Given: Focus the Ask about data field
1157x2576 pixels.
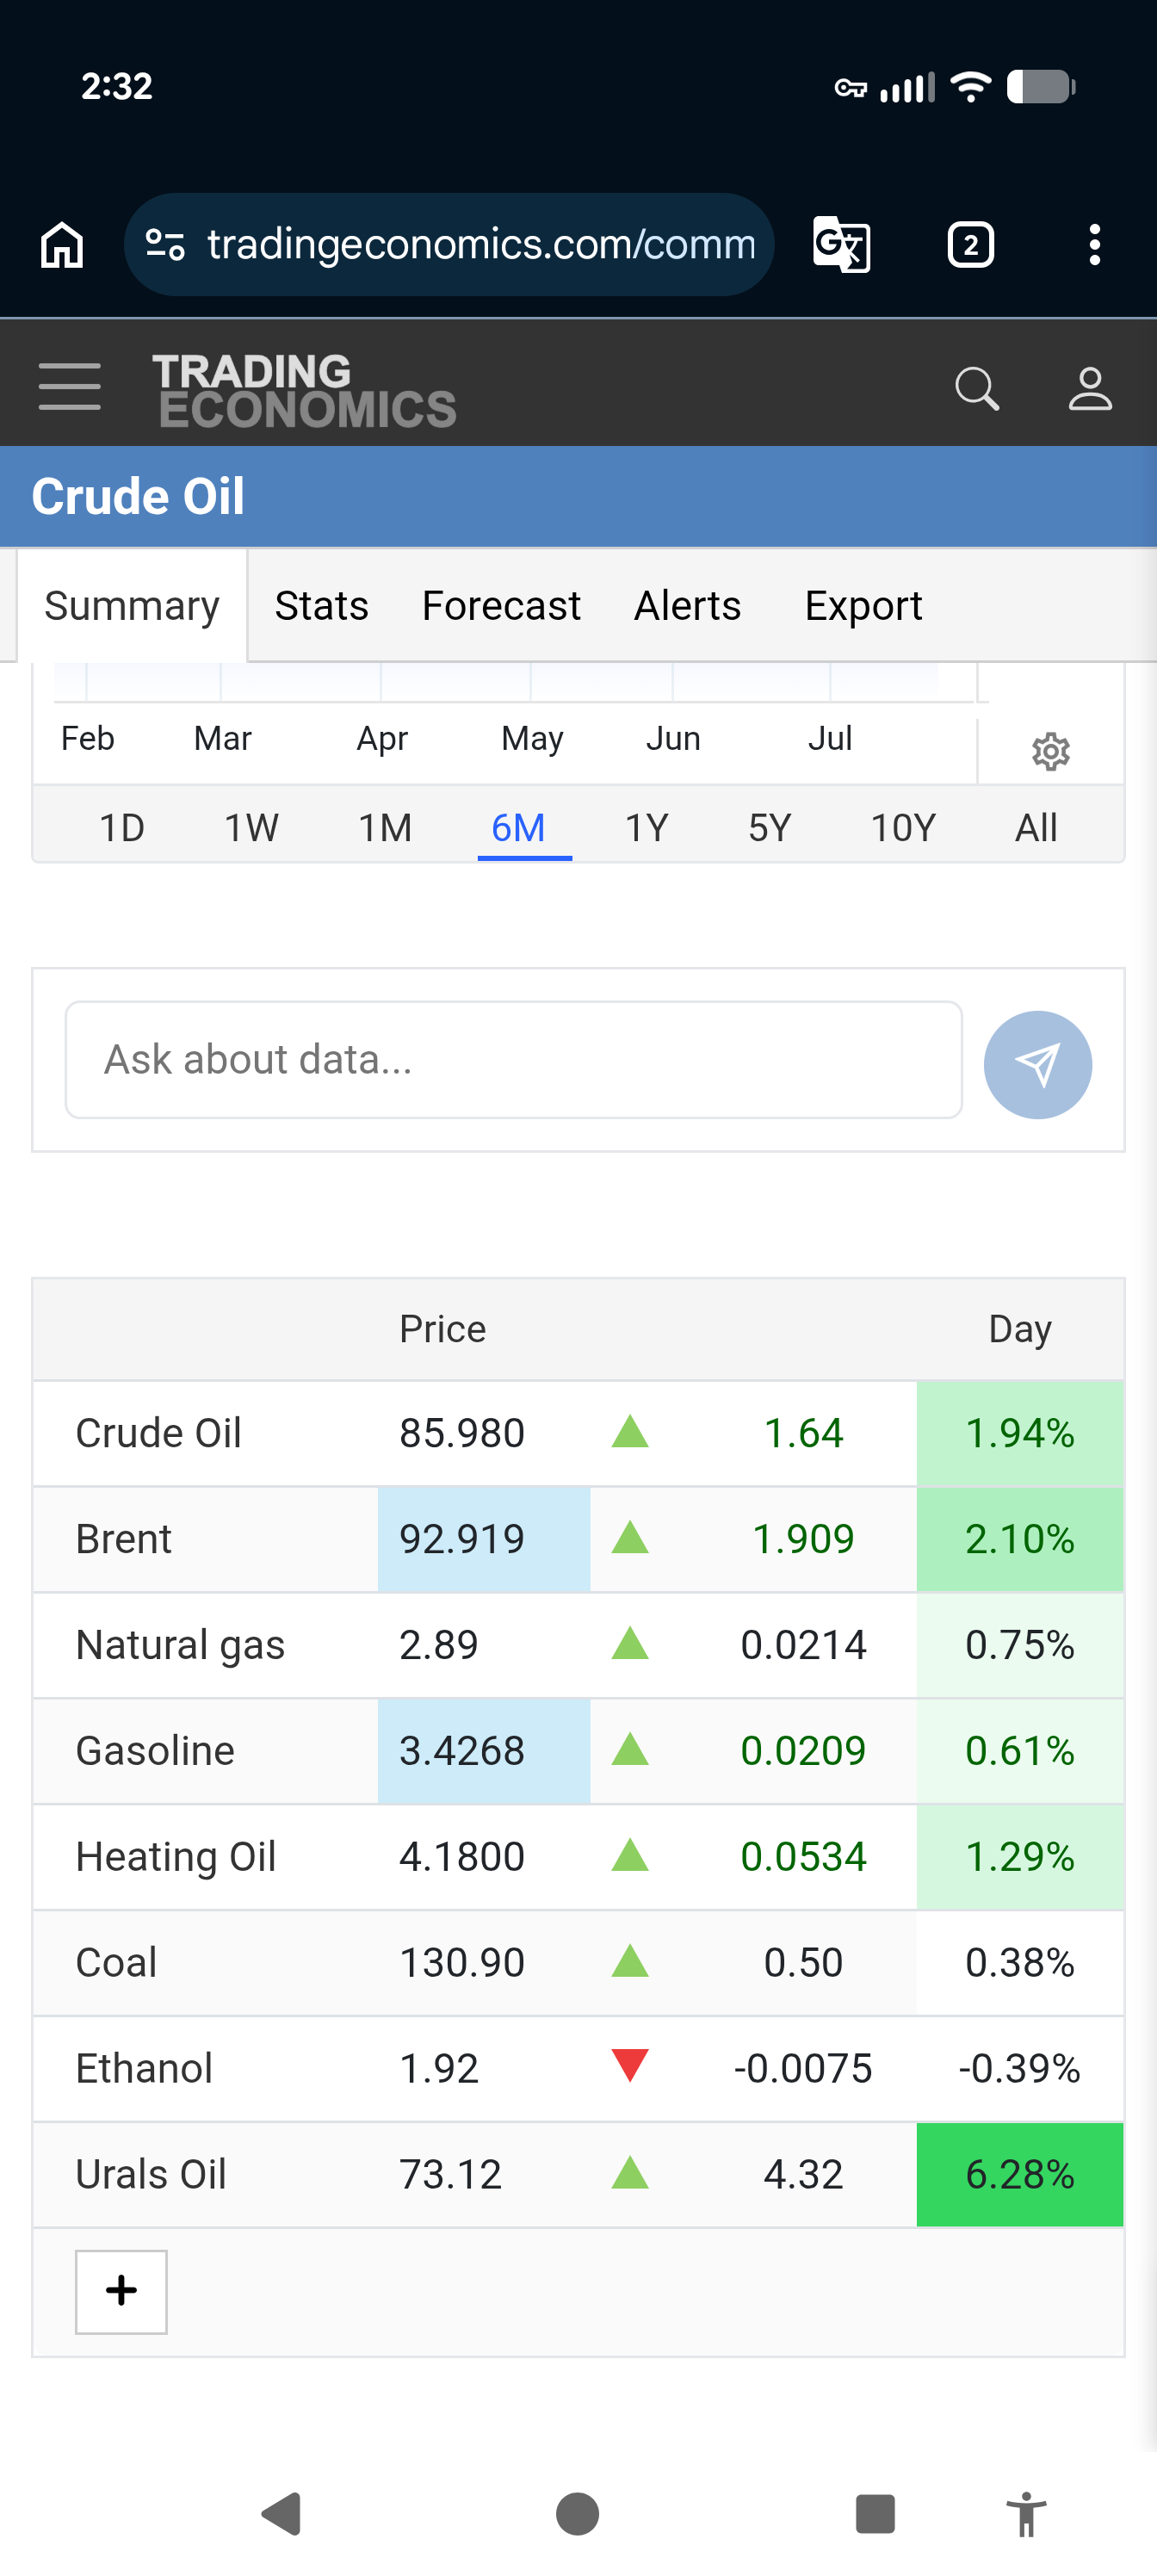Looking at the screenshot, I should 513,1060.
